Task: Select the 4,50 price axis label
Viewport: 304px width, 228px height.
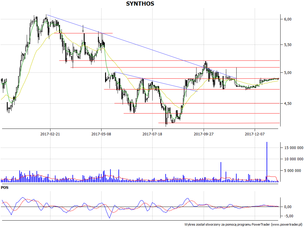Action: pos(288,104)
